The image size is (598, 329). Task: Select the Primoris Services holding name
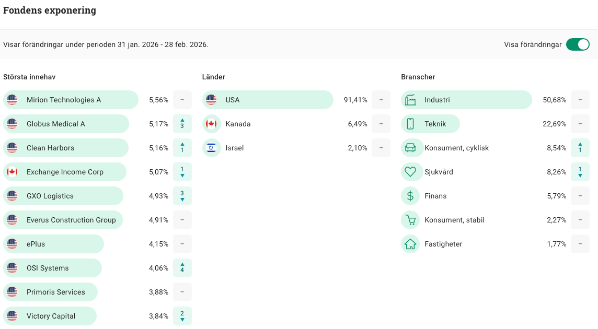tap(56, 292)
